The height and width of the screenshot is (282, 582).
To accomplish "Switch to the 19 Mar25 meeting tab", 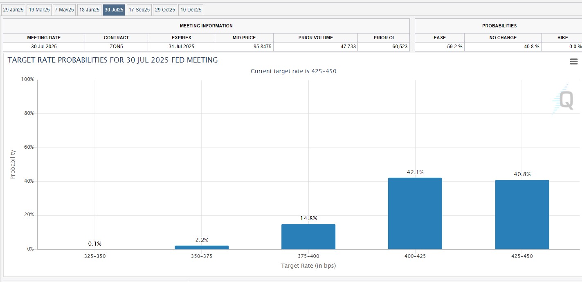I will point(39,10).
